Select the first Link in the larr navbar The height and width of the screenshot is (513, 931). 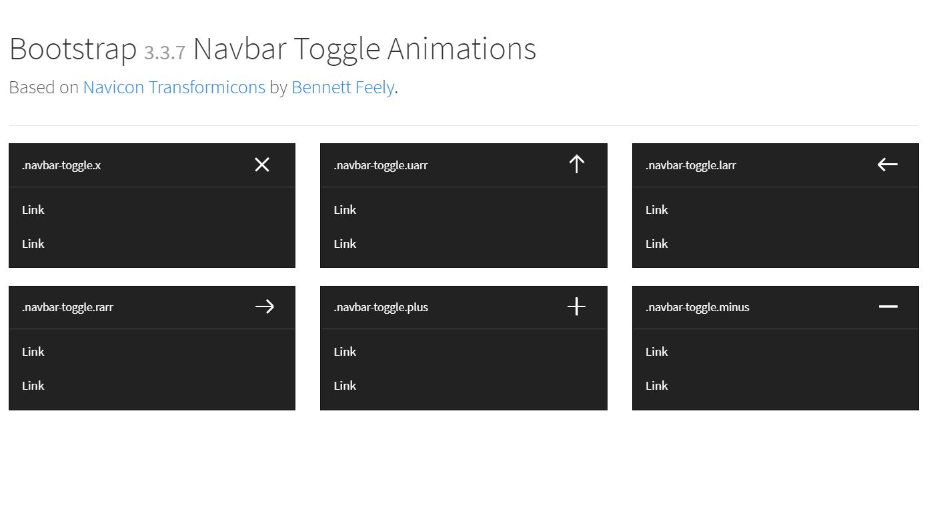pos(656,209)
